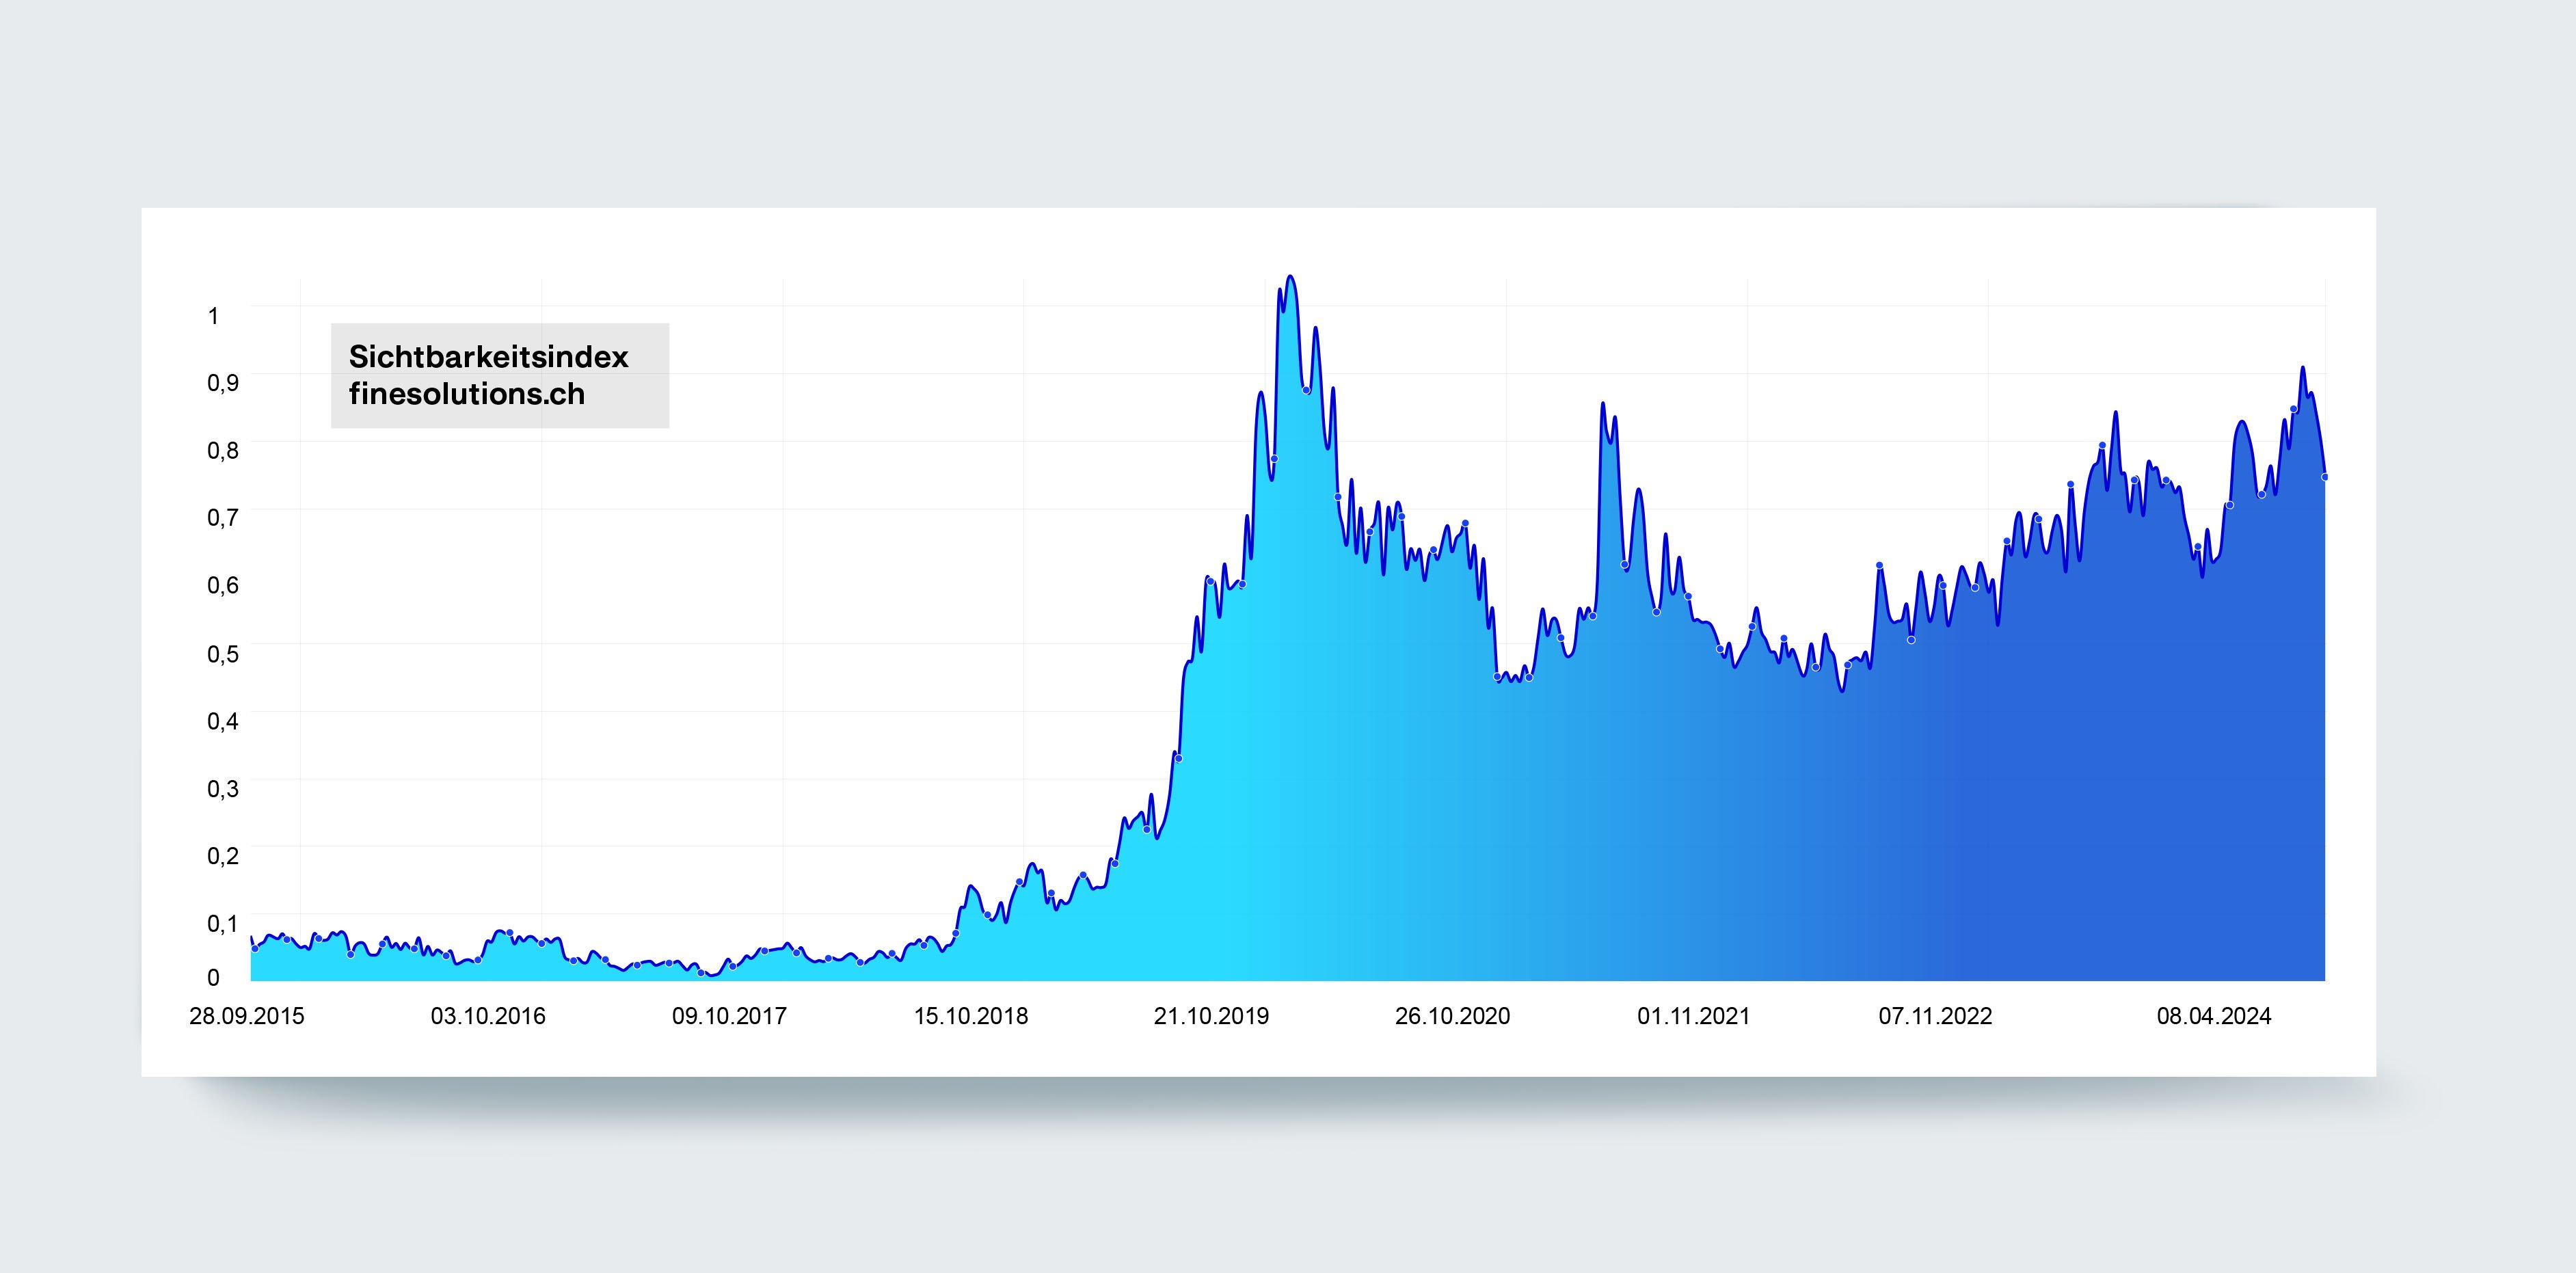Click the y-axis value 0,6
This screenshot has width=2576, height=1273.
point(223,585)
